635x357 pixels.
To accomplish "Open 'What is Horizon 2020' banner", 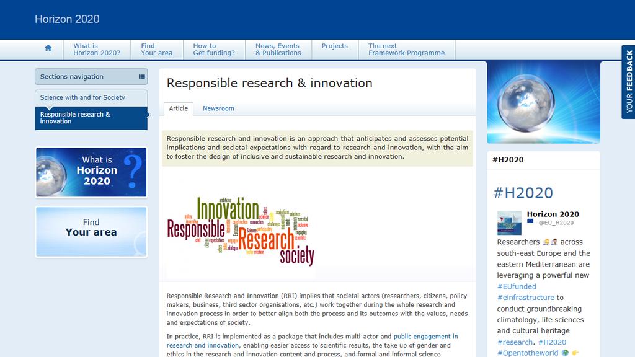I will [x=91, y=172].
